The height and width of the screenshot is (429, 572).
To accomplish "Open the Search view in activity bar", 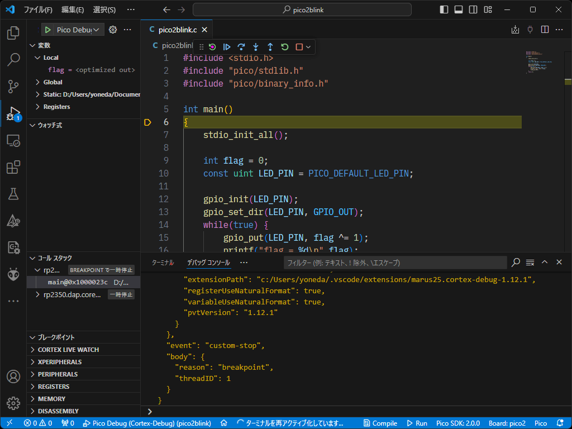I will click(x=13, y=59).
